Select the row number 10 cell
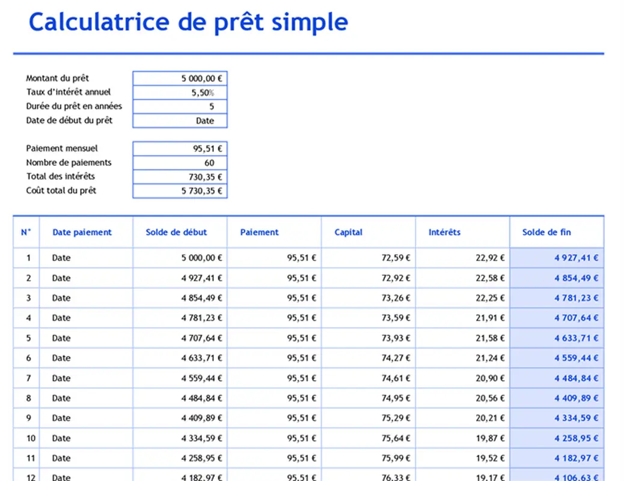Screen dimensions: 624x481 [x=26, y=438]
